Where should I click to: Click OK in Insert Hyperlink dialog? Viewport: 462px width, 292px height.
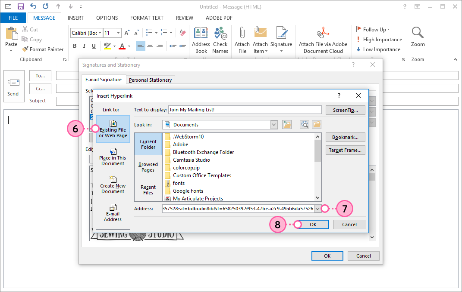tap(313, 224)
